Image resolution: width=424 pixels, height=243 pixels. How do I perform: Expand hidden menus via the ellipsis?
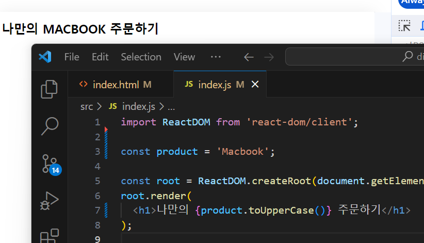point(216,57)
